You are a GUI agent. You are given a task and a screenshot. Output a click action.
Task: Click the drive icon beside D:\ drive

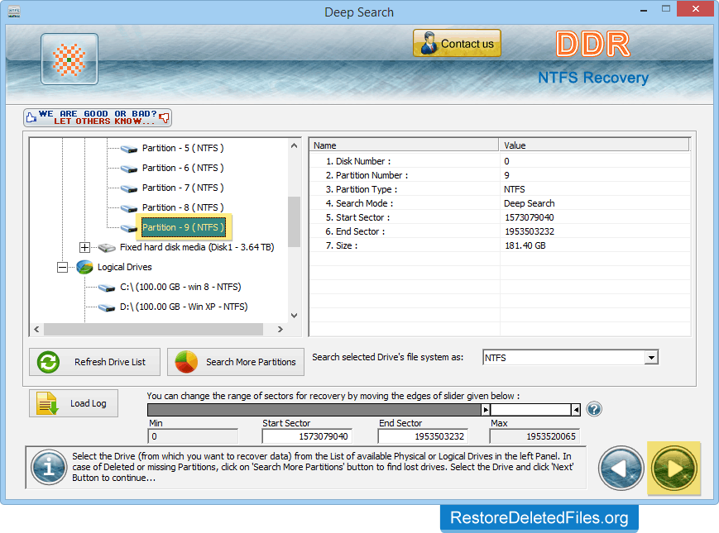(107, 307)
